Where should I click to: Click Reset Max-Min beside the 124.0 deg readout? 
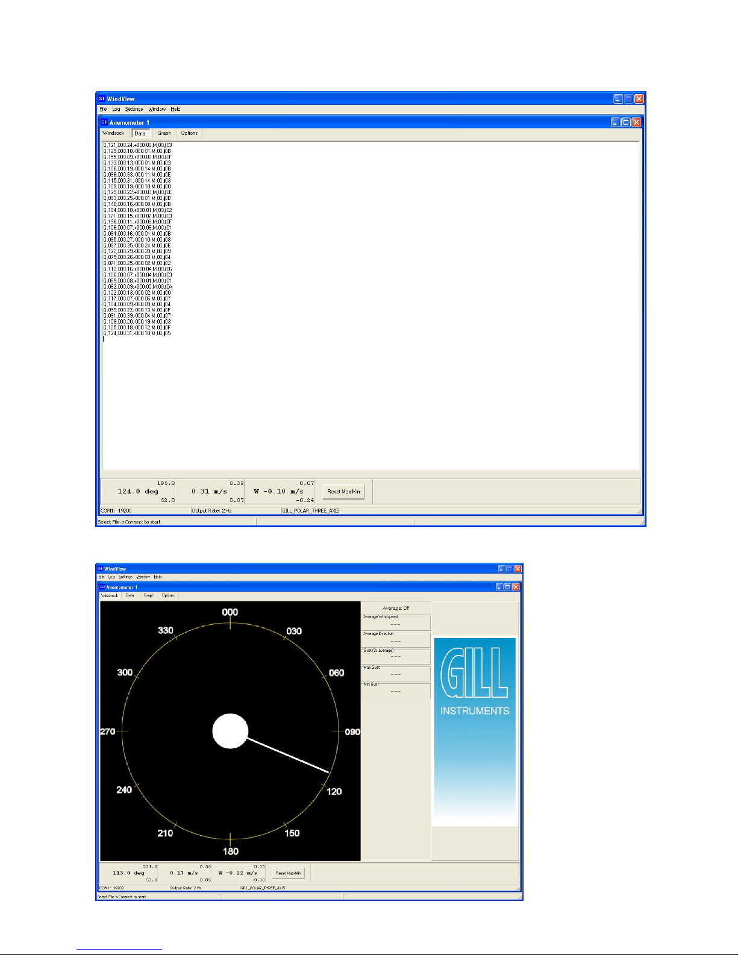pos(343,492)
